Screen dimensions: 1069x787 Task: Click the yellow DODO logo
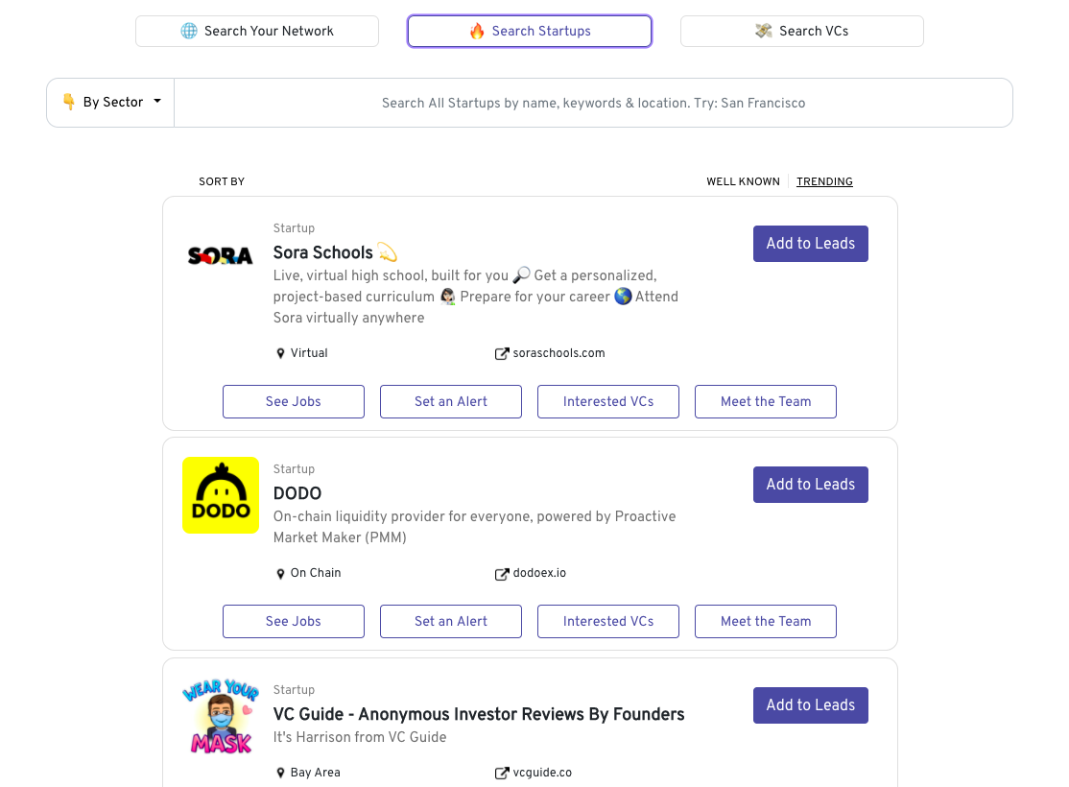click(221, 495)
